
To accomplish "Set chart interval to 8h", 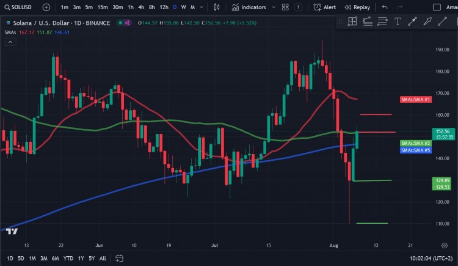I will click(x=152, y=7).
